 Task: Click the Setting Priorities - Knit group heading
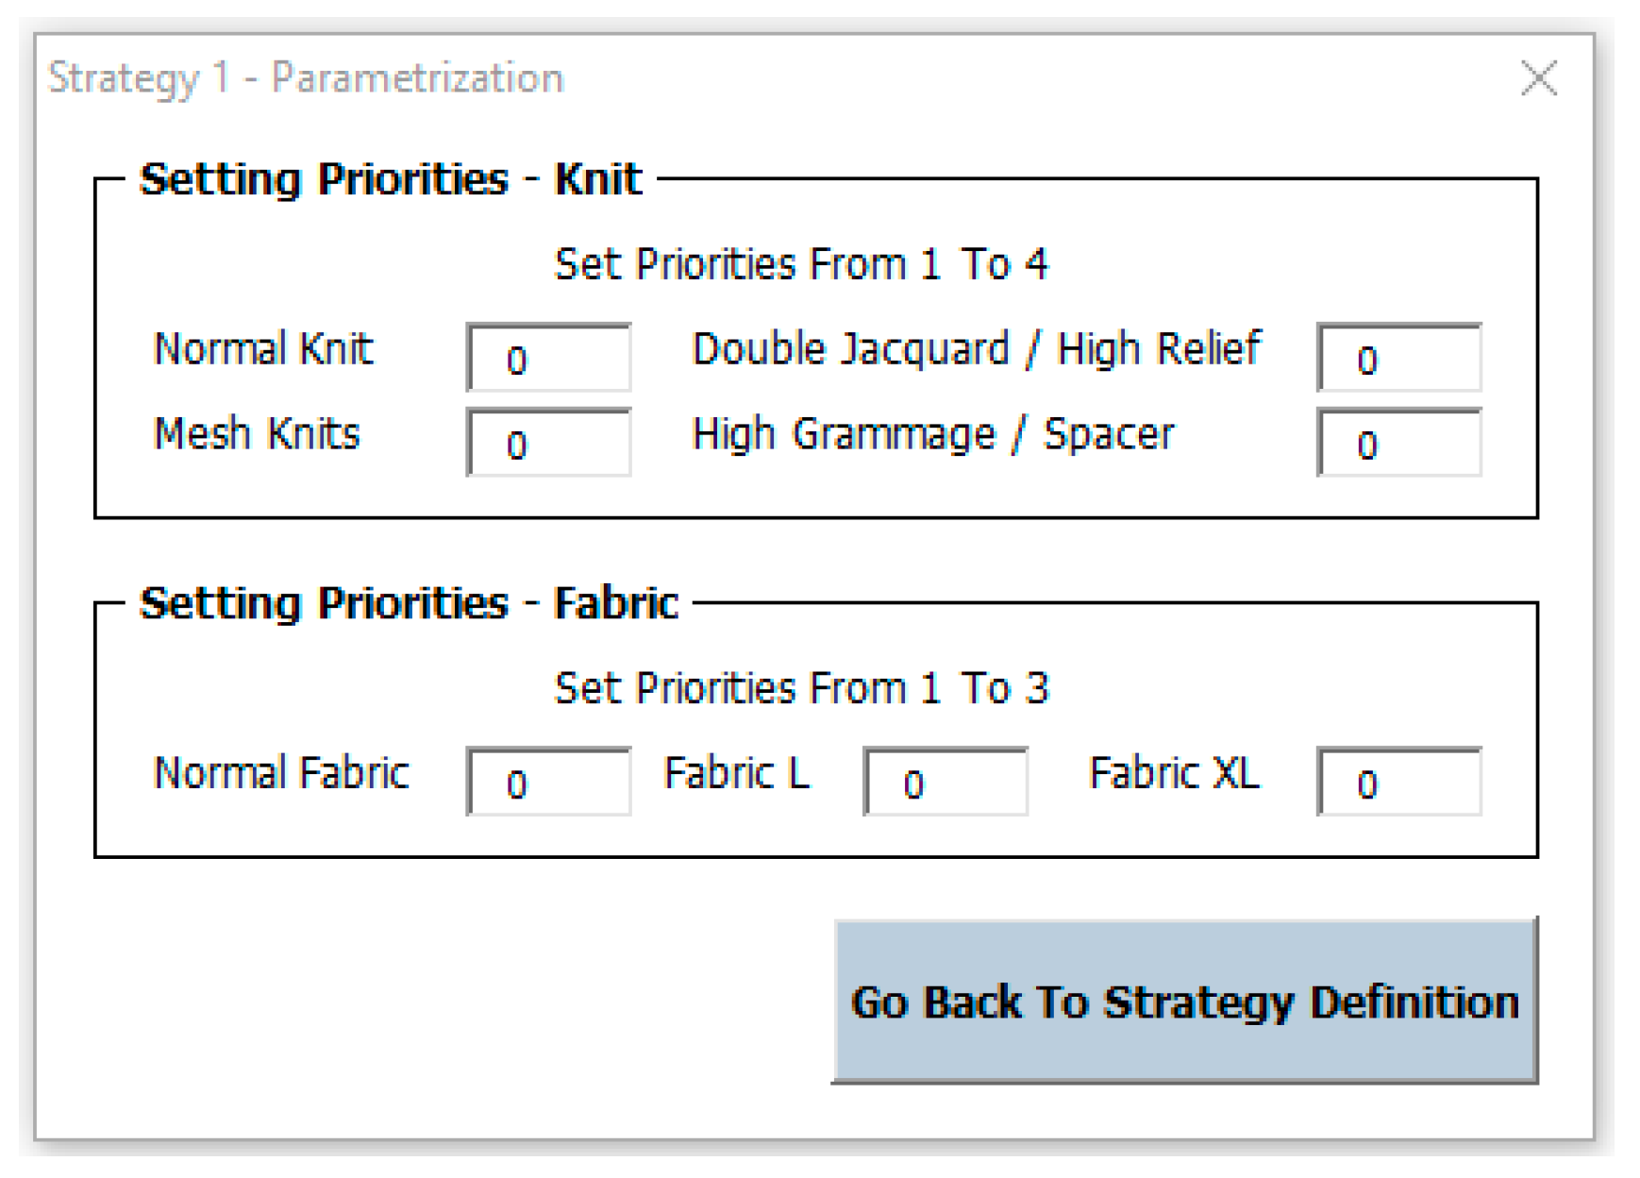point(390,179)
